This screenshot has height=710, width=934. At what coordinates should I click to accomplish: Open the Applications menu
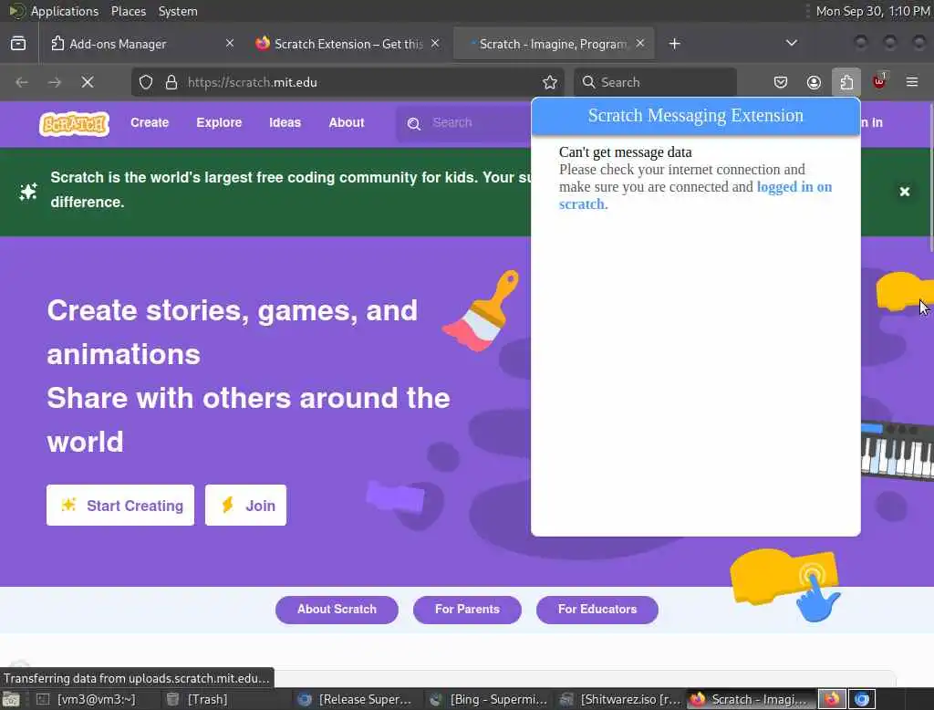pyautogui.click(x=64, y=11)
